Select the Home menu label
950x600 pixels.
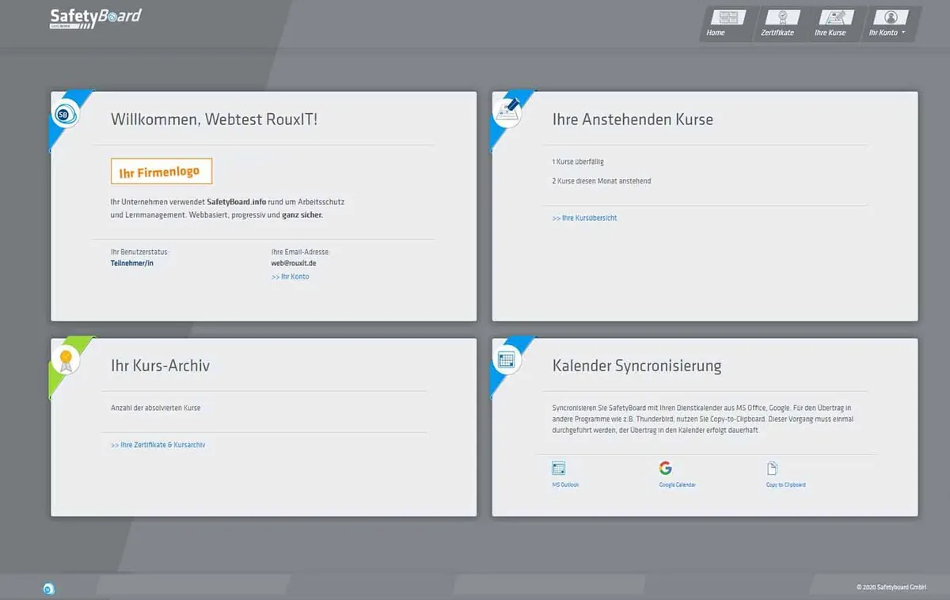pos(716,32)
